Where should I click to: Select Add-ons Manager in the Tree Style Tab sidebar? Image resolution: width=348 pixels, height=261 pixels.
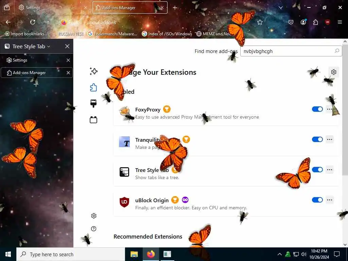click(x=37, y=73)
